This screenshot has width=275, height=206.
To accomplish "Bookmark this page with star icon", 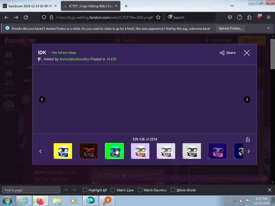I will 158,17.
